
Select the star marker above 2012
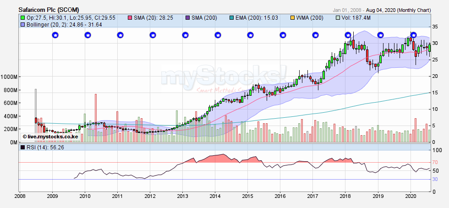click(153, 35)
